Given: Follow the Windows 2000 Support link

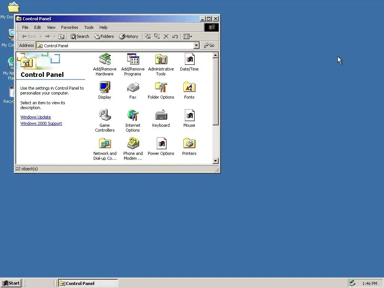Looking at the screenshot, I should pos(41,123).
